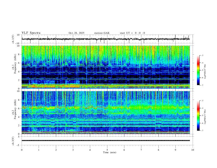
Task: Click the 'VLF Spectra' title text
Action: 31,33
